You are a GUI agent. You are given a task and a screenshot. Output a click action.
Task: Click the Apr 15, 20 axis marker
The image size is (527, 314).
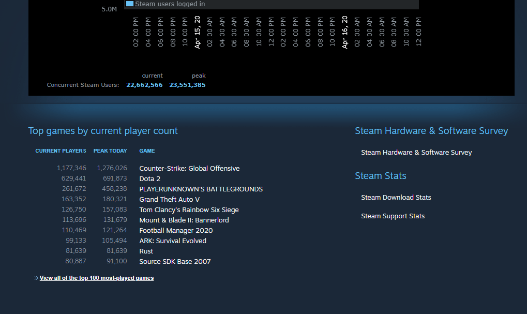(x=197, y=32)
